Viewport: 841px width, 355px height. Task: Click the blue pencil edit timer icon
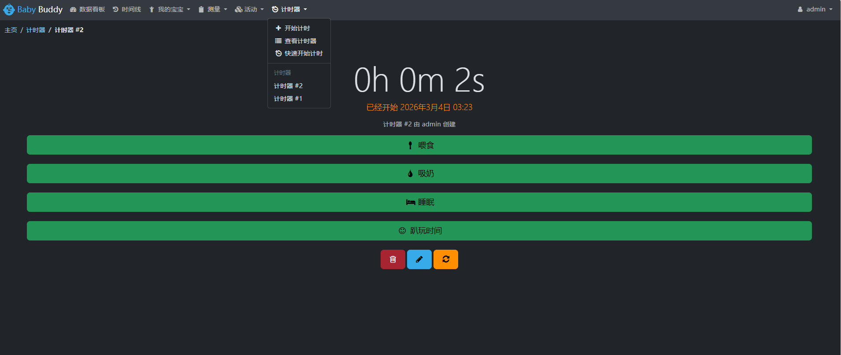point(419,259)
